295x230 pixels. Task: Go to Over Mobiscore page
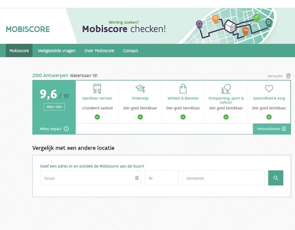[99, 51]
